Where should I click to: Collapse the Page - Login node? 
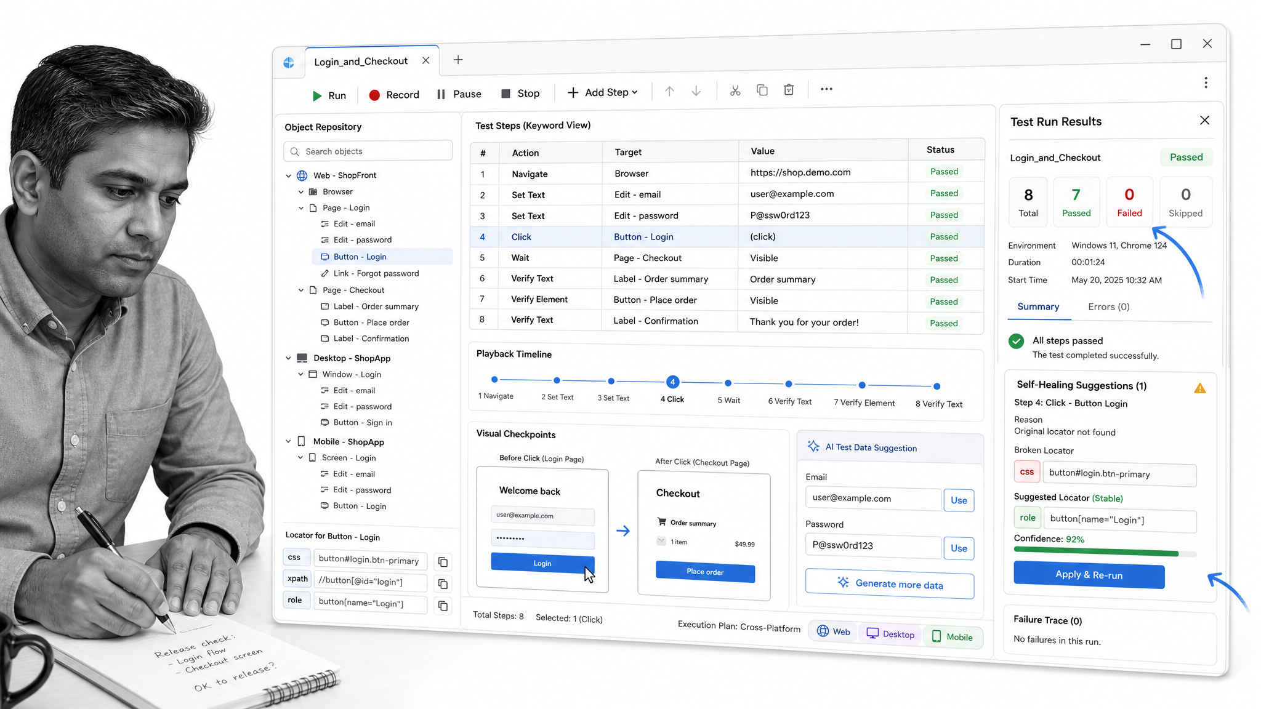(x=301, y=208)
